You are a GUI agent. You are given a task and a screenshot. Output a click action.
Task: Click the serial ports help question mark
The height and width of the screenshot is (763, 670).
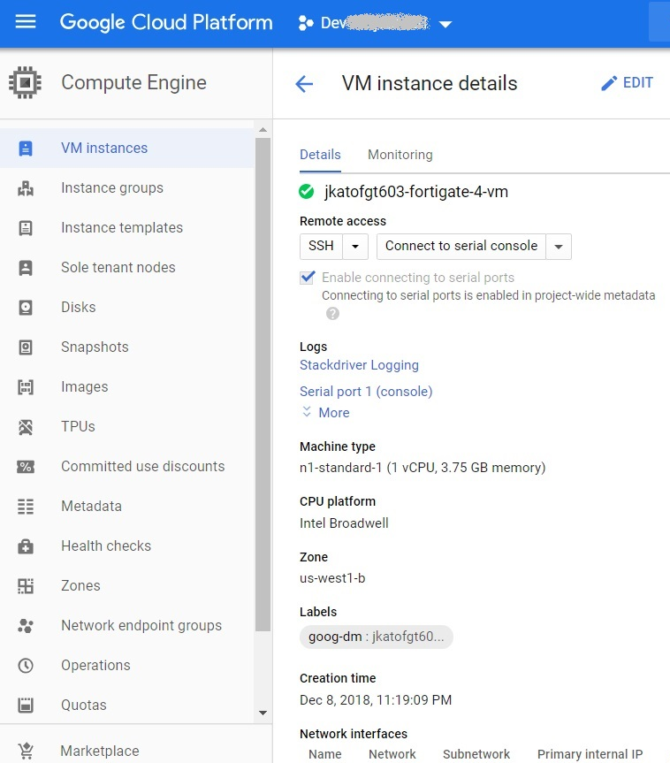[x=331, y=311]
